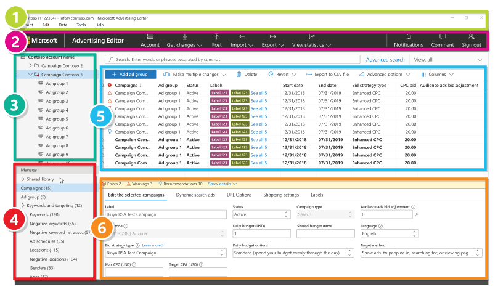Image resolution: width=498 pixels, height=292 pixels.
Task: Switch to Dynamic search ads tab
Action: (x=195, y=195)
